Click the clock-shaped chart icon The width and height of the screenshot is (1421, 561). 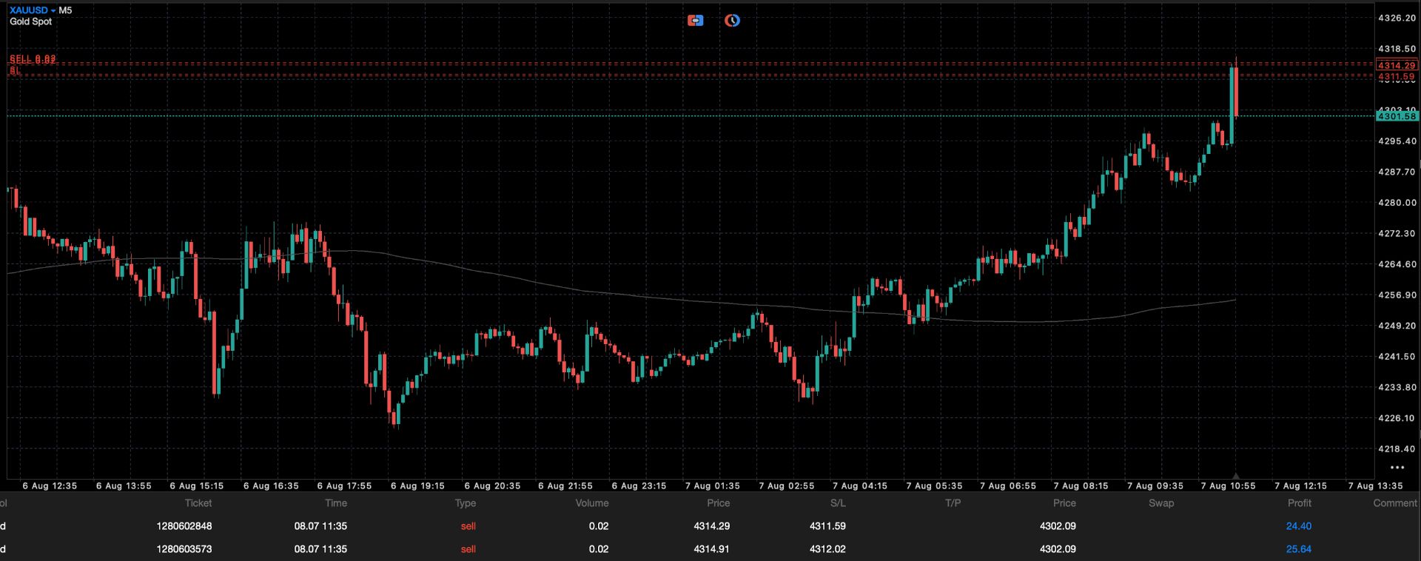point(732,20)
